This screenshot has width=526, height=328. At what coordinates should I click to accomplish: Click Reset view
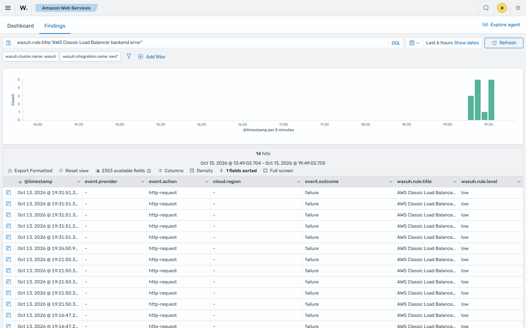tap(74, 171)
